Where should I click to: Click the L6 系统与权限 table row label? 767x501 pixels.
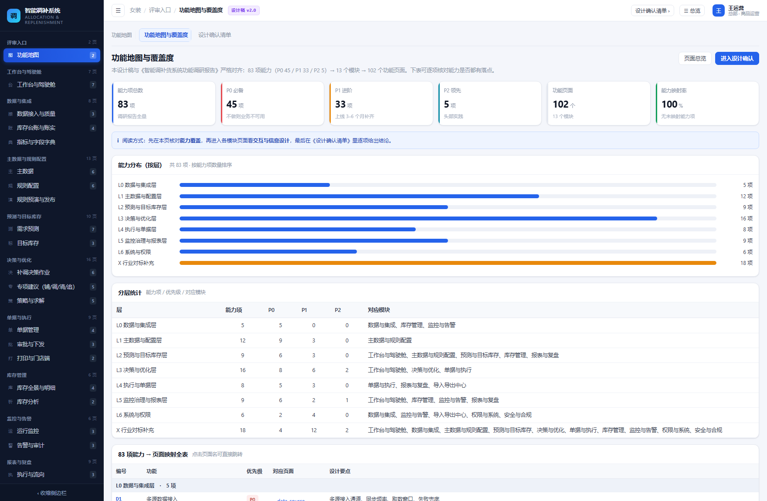tap(133, 415)
